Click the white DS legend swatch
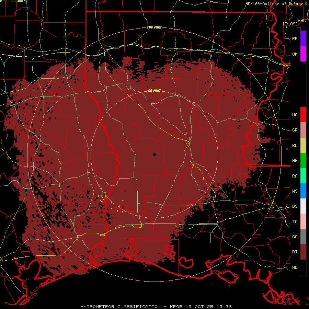The width and height of the screenshot is (309, 309). tap(303, 206)
